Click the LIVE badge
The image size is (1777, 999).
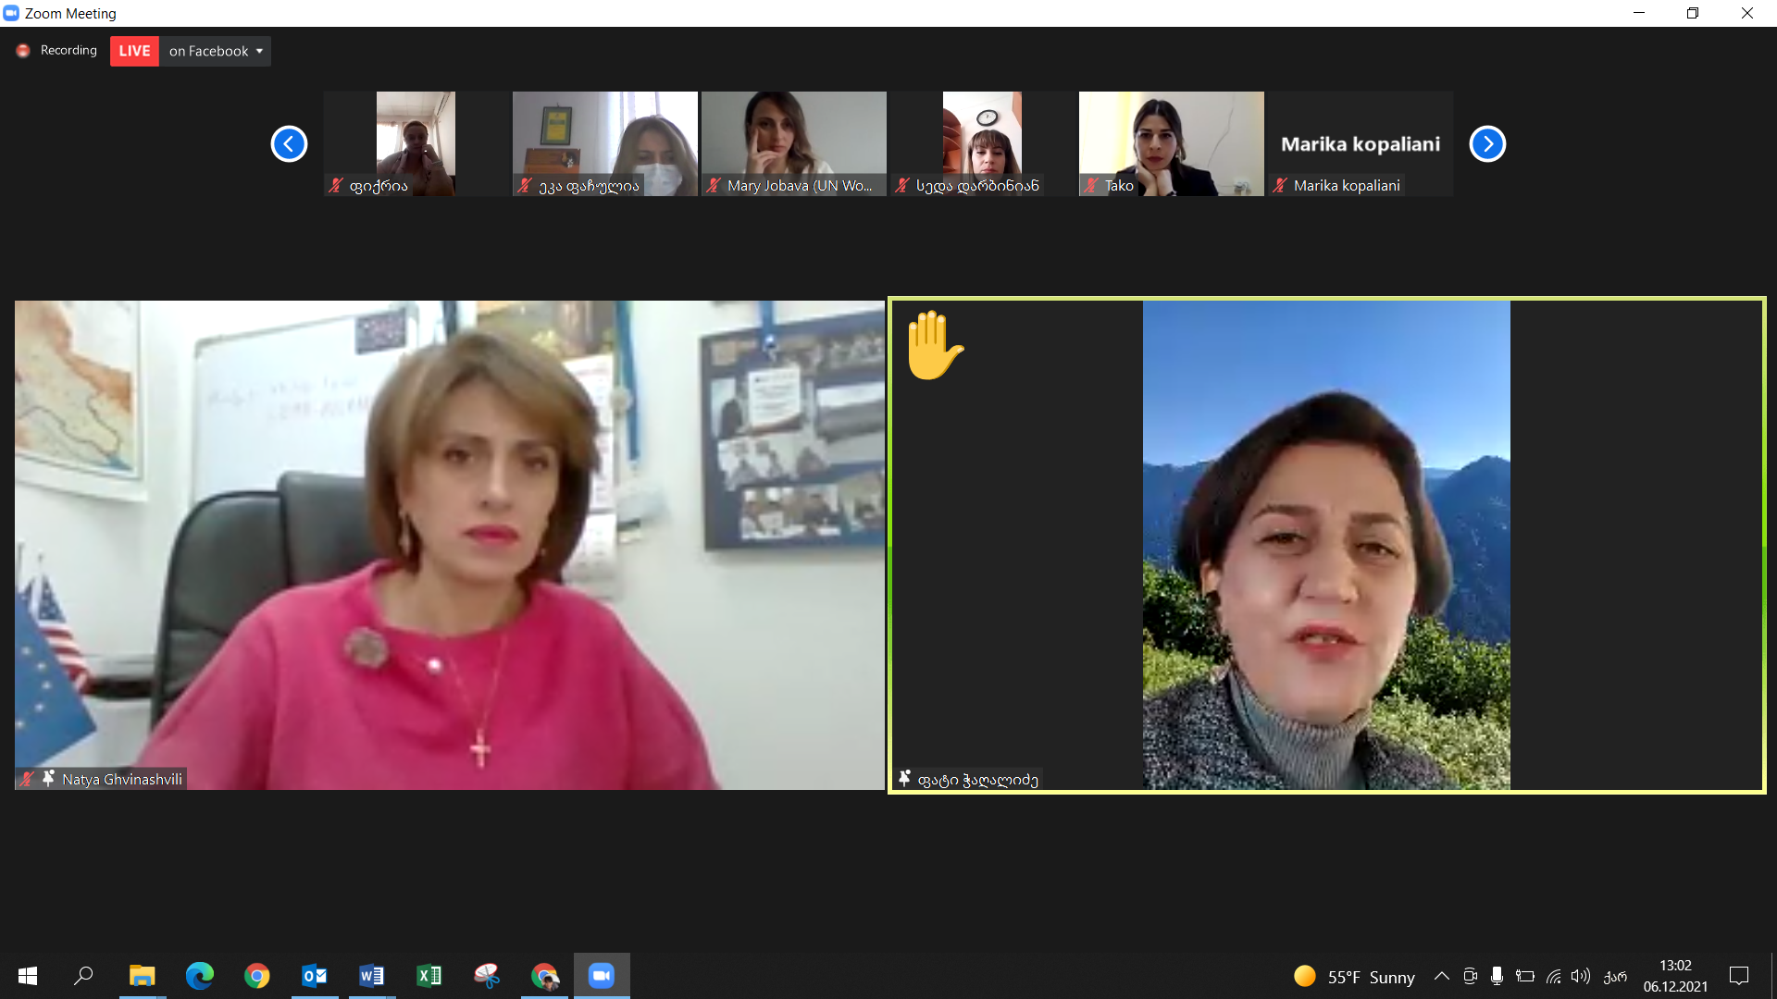pos(134,51)
